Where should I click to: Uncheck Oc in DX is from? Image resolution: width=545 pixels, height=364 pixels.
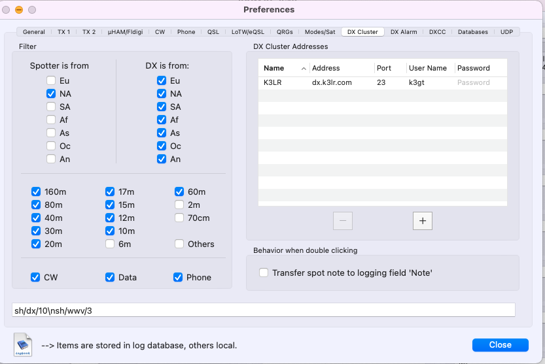[162, 146]
